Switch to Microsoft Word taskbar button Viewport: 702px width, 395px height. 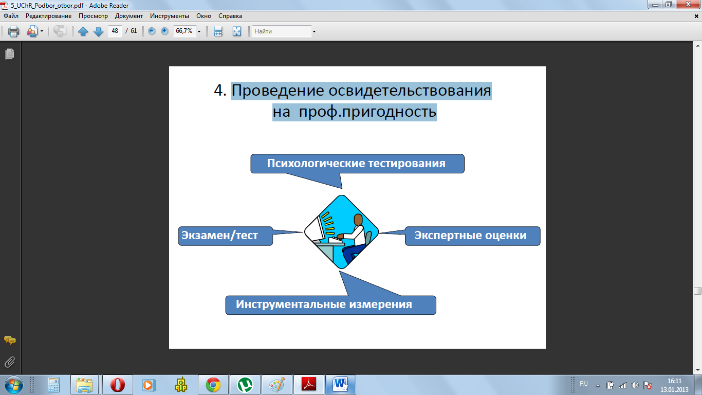click(x=340, y=385)
